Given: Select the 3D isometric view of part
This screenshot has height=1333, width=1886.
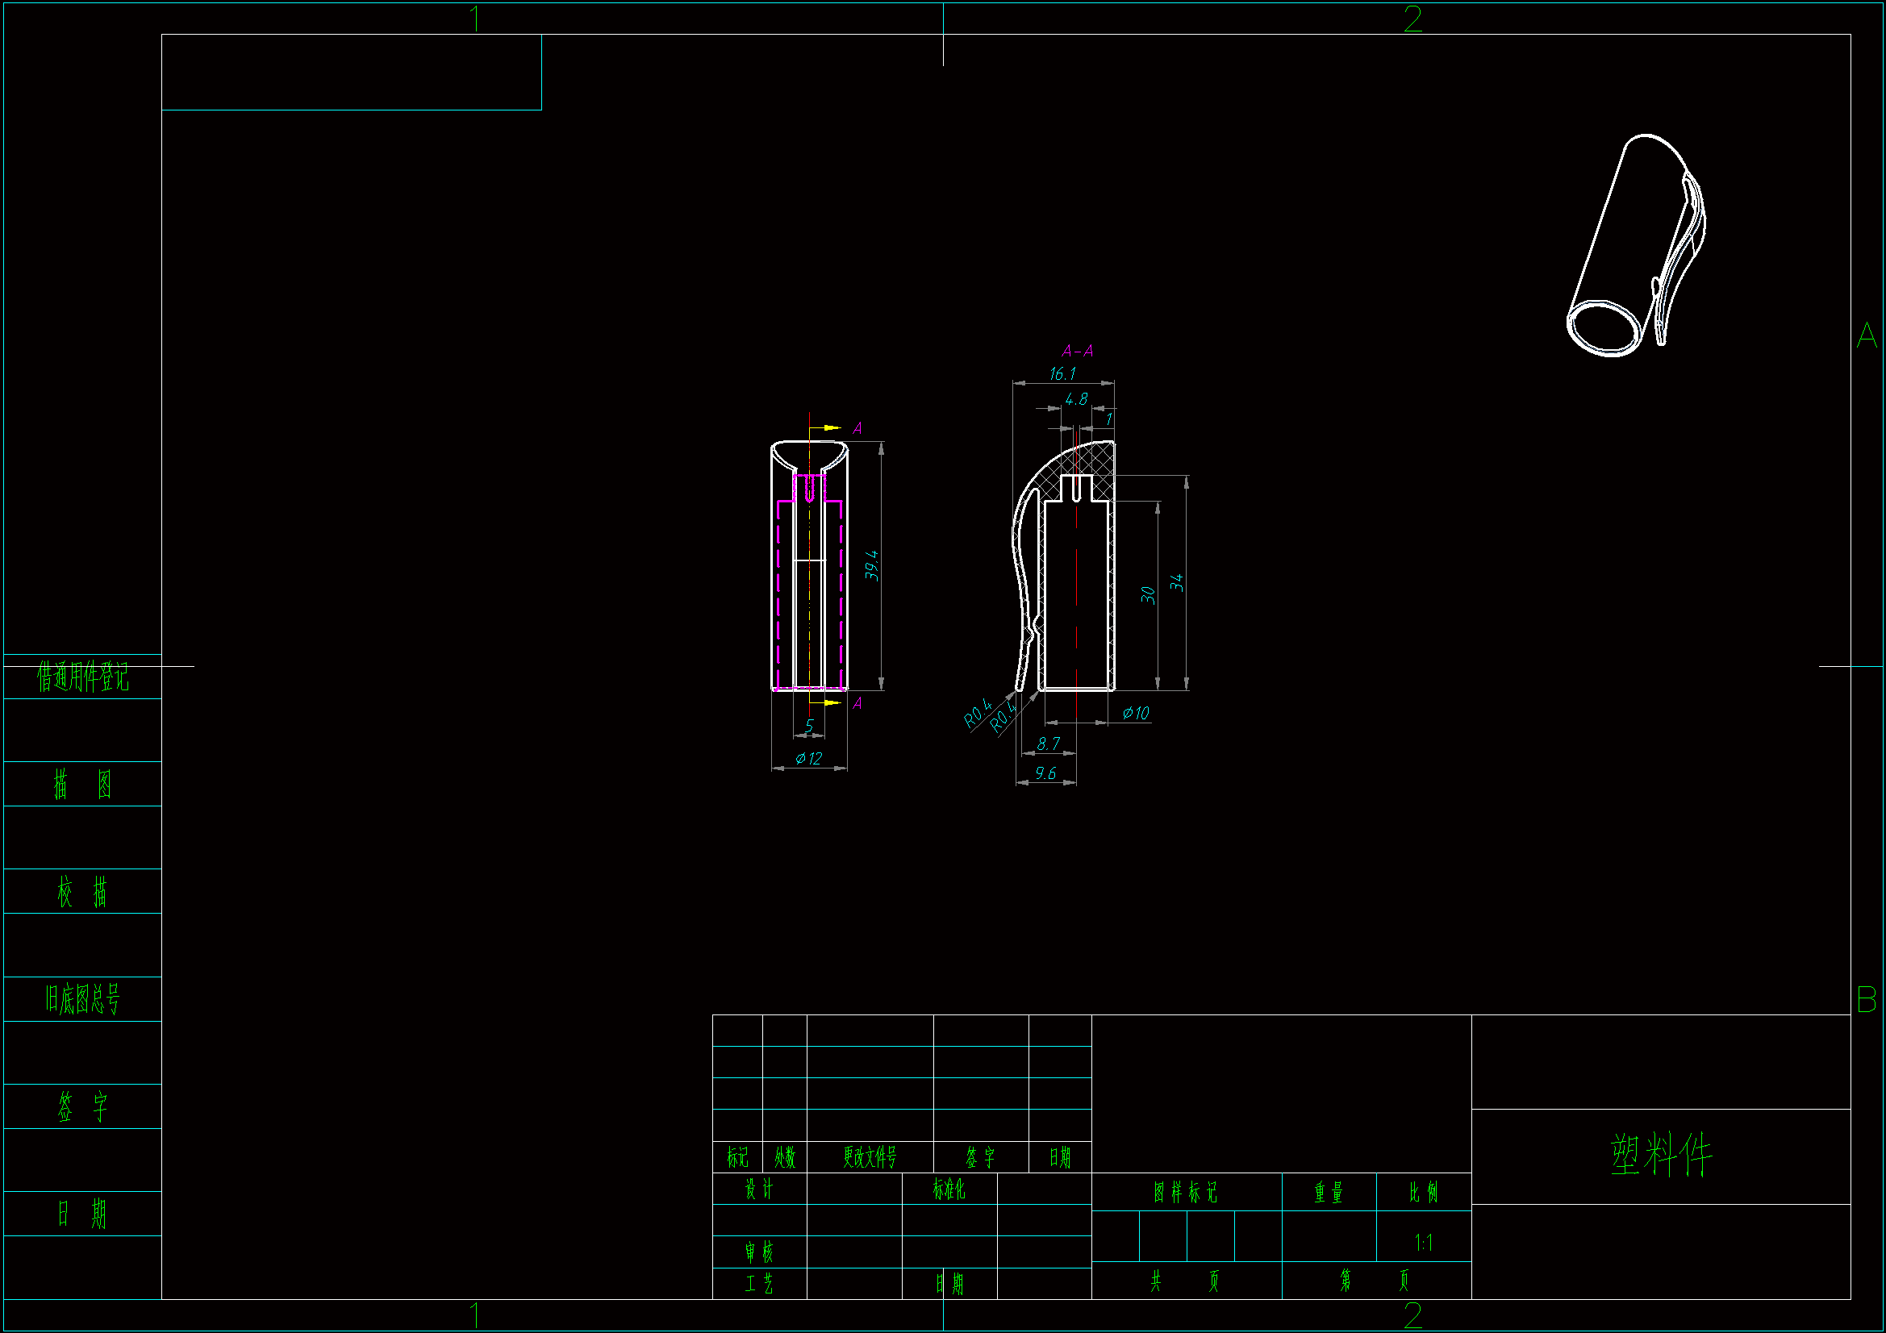Looking at the screenshot, I should click(x=1634, y=247).
